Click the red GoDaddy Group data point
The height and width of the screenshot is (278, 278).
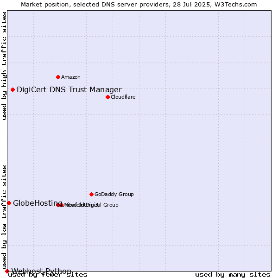(91, 195)
